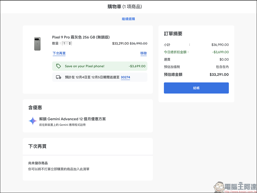Click the 訂單摘要 order summary heading
The image size is (257, 193).
(173, 34)
